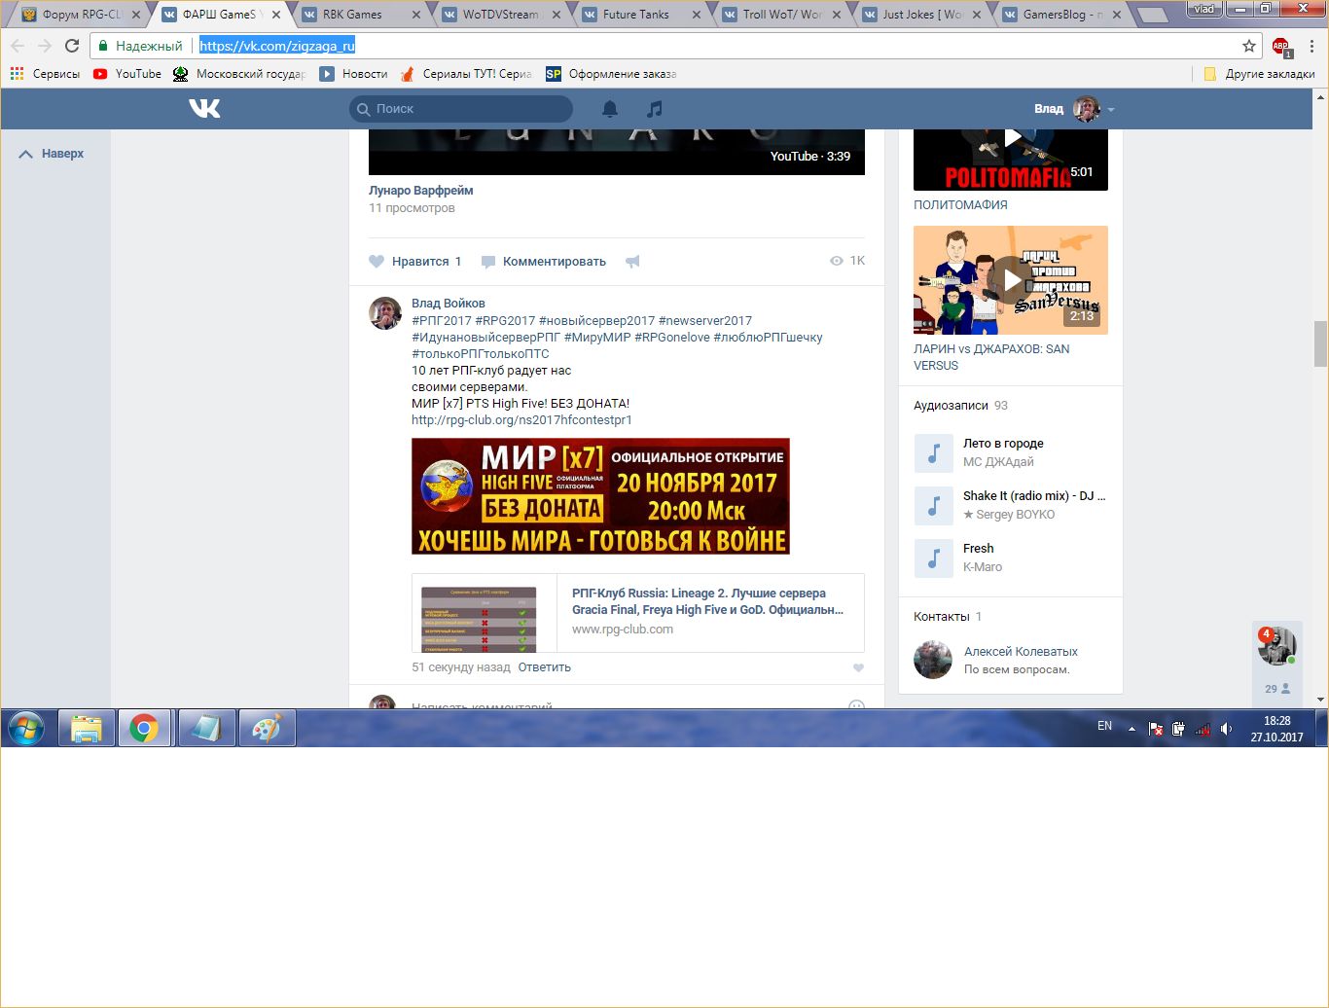
Task: Switch to the Форум RPG-Club tab
Action: coord(82,15)
